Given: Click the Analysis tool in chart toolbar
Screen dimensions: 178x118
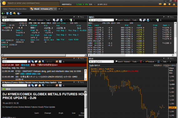Looking at the screenshot, I should pos(150,62).
